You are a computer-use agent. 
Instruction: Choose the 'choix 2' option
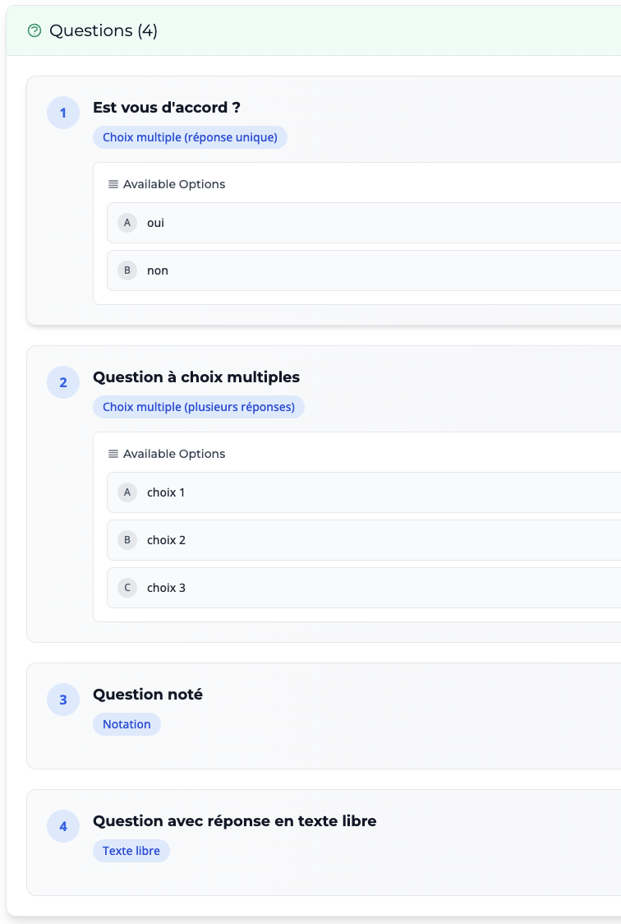[166, 540]
